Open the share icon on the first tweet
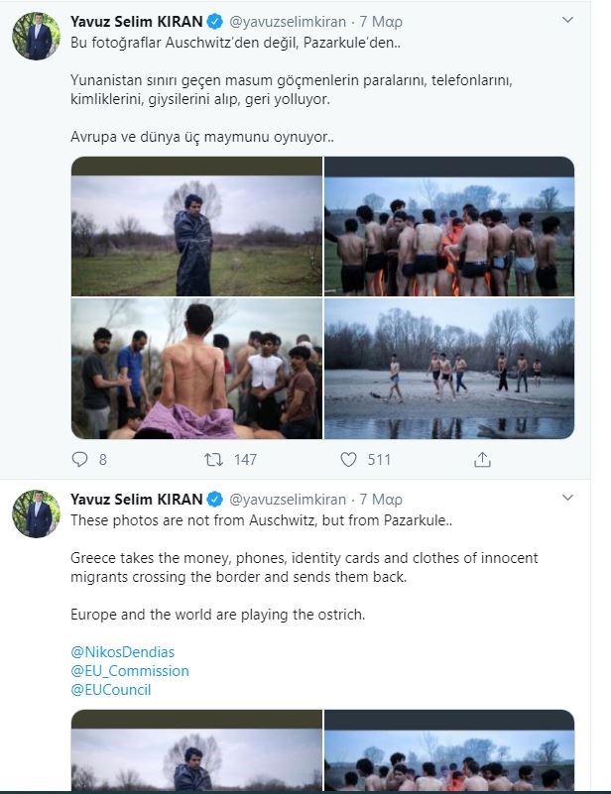 [x=483, y=459]
